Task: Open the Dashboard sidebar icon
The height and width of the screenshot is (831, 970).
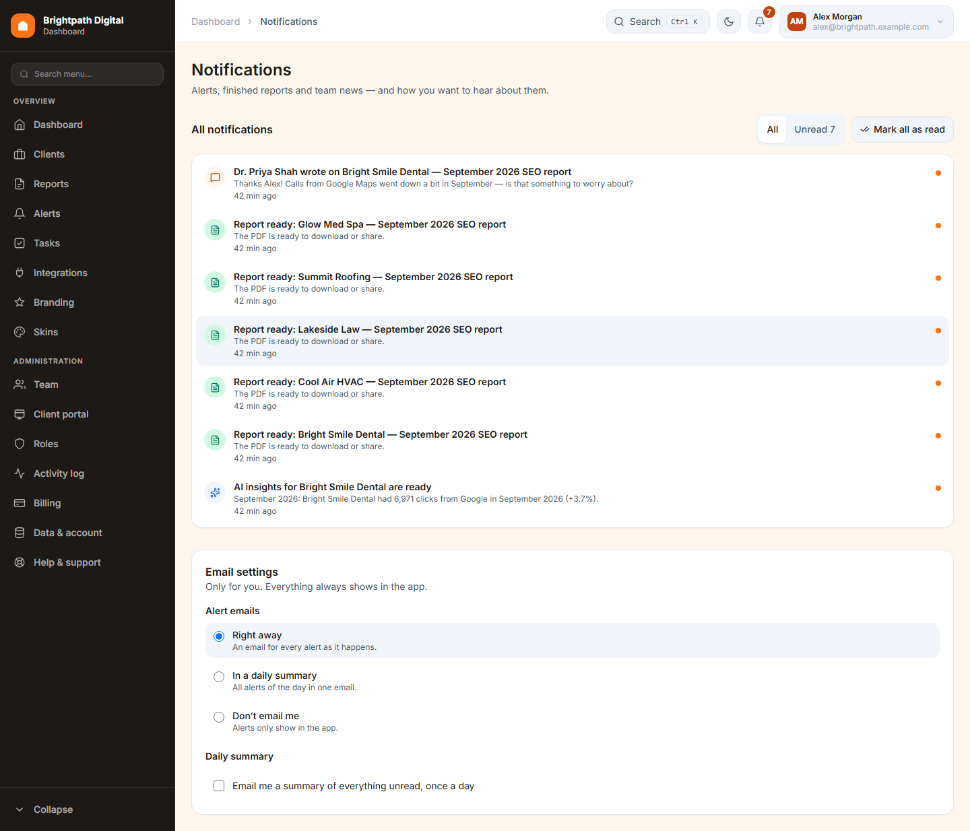Action: [x=20, y=125]
